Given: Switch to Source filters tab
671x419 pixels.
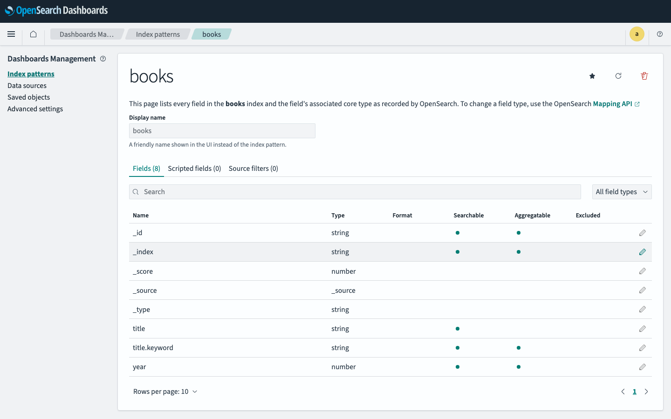Looking at the screenshot, I should [x=253, y=169].
